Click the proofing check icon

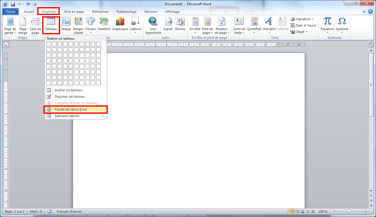(x=50, y=212)
